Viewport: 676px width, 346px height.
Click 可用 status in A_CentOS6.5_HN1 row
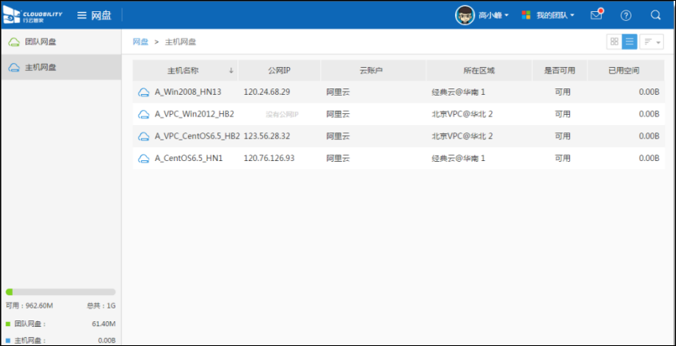click(x=563, y=158)
